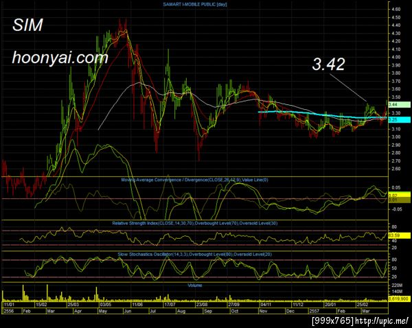Click the 3.44 green price tag
Image resolution: width=412 pixels, height=328 pixels.
(x=399, y=104)
